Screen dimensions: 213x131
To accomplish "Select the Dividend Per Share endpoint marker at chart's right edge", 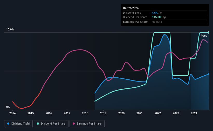I will 208,32.
